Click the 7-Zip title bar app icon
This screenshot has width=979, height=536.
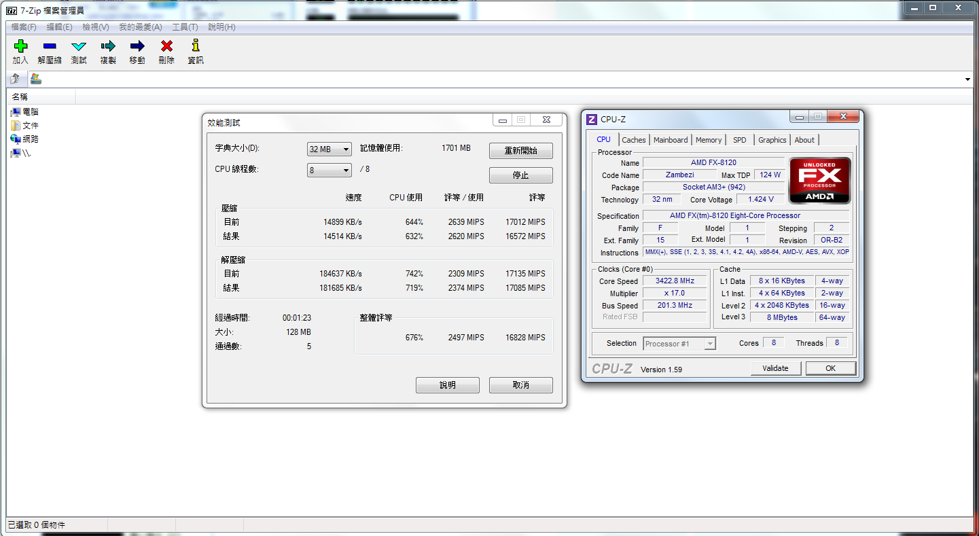point(11,11)
